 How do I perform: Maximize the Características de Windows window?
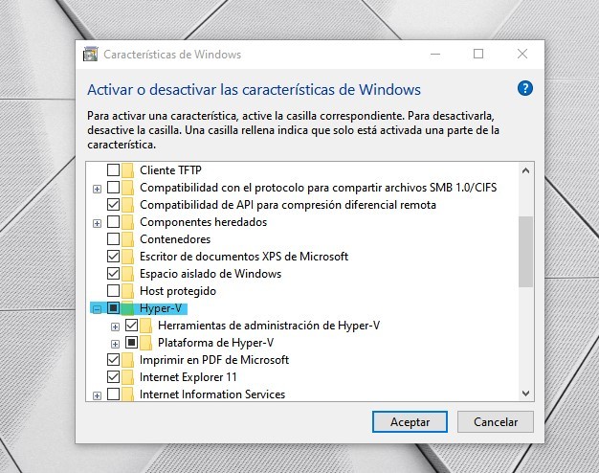coord(478,54)
